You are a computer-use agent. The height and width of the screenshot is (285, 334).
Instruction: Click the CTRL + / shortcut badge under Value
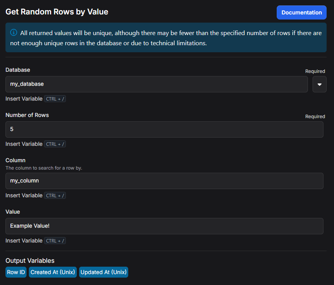(x=55, y=241)
